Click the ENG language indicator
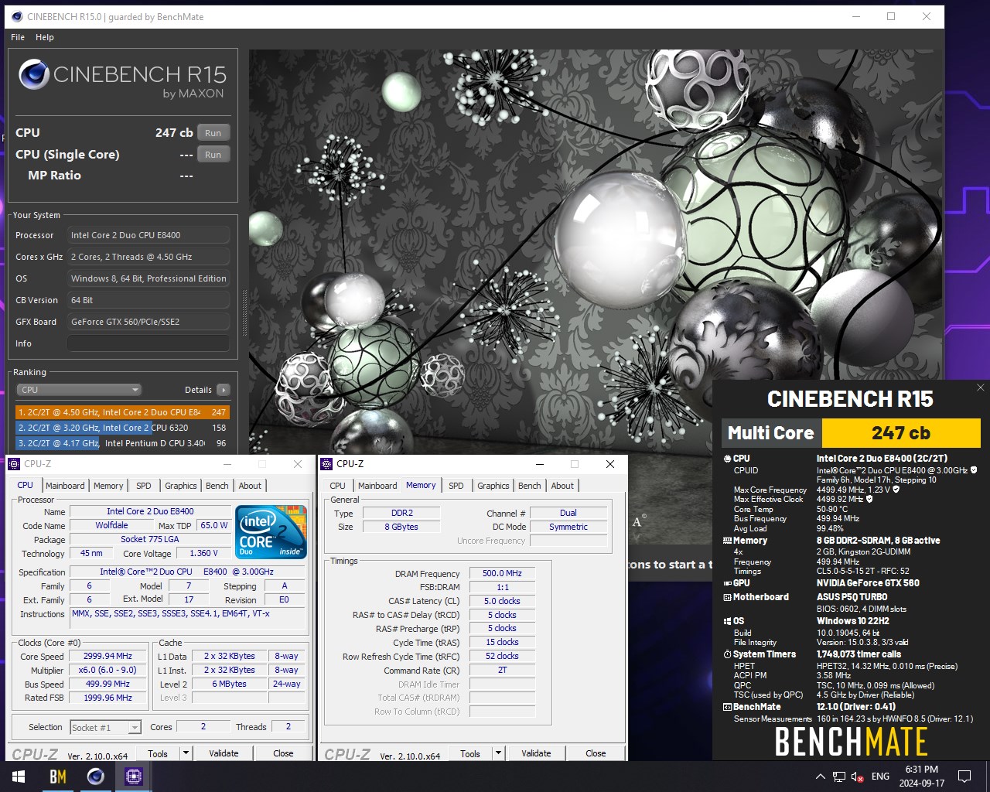 point(880,777)
